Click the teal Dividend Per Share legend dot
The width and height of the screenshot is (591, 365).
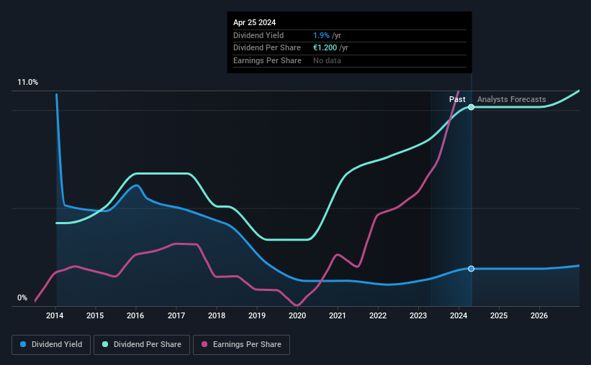[x=105, y=344]
